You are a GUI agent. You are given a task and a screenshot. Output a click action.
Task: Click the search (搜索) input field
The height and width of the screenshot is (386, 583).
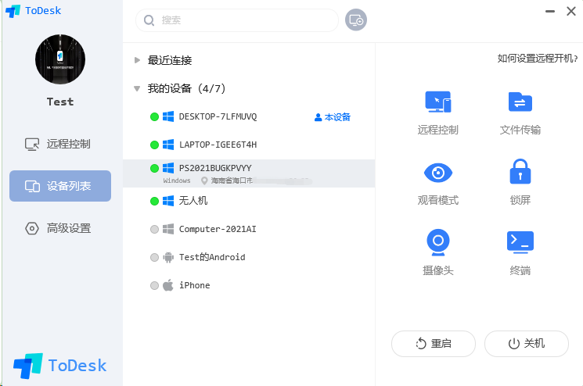(243, 20)
